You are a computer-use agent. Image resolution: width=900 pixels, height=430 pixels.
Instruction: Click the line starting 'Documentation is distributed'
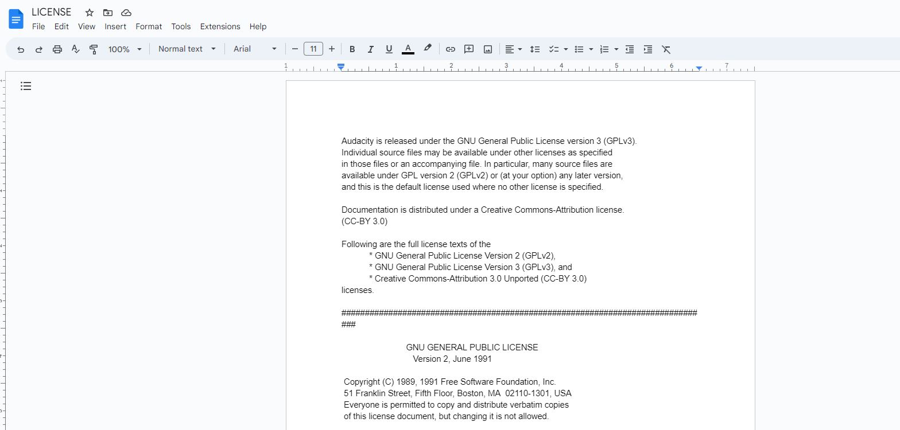[x=483, y=210]
